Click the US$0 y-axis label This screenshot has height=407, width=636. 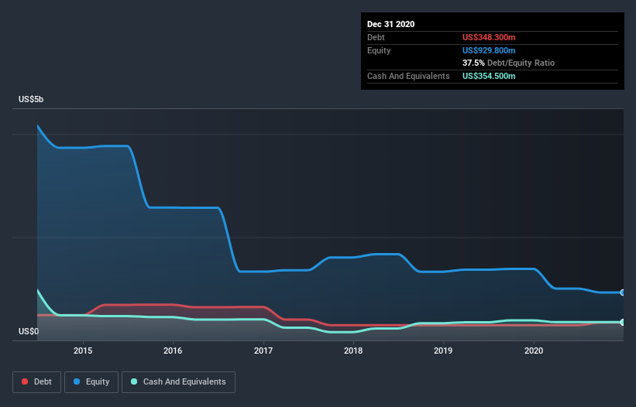(29, 331)
